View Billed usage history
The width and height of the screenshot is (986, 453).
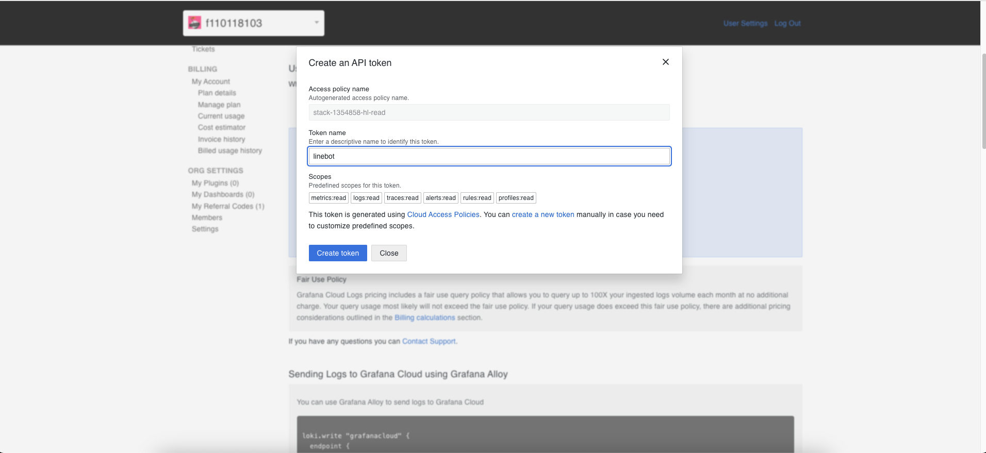point(230,150)
